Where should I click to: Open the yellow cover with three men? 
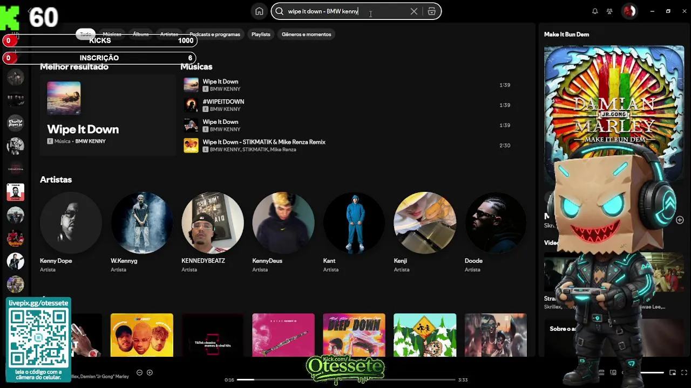141,335
